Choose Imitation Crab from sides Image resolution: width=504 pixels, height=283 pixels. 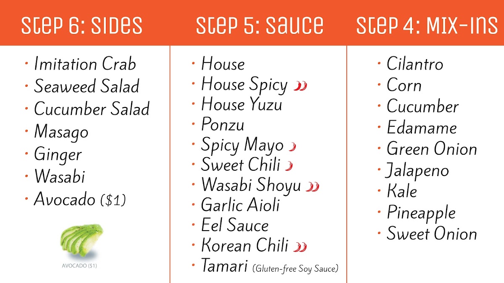click(x=85, y=64)
